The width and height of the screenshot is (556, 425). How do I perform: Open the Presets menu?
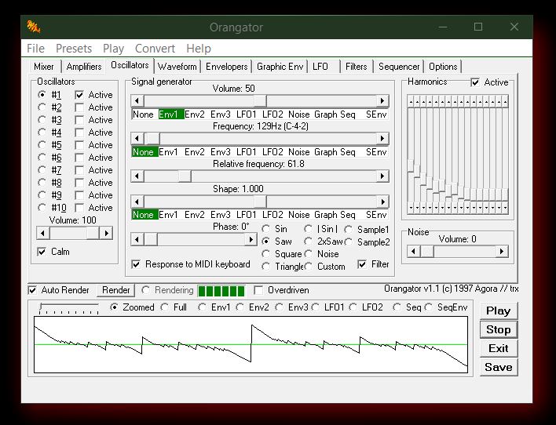73,49
